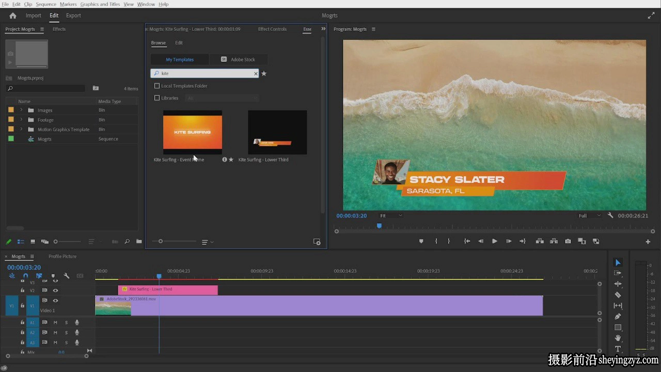Filter templates by favorites star
Viewport: 661px width, 372px height.
264,73
